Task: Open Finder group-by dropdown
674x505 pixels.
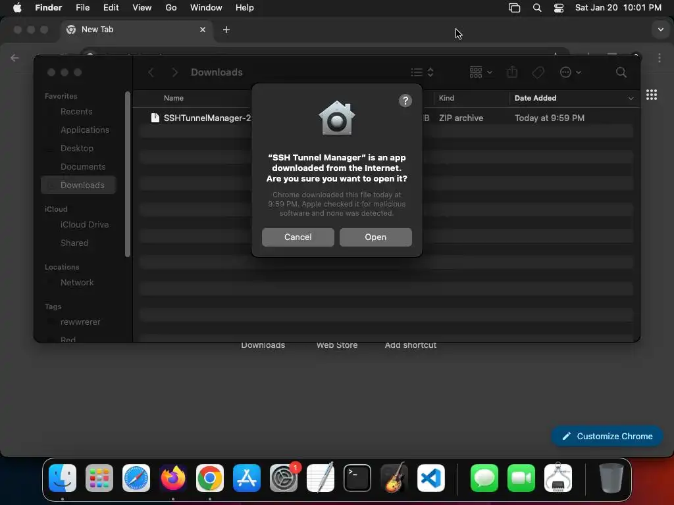Action: click(480, 72)
